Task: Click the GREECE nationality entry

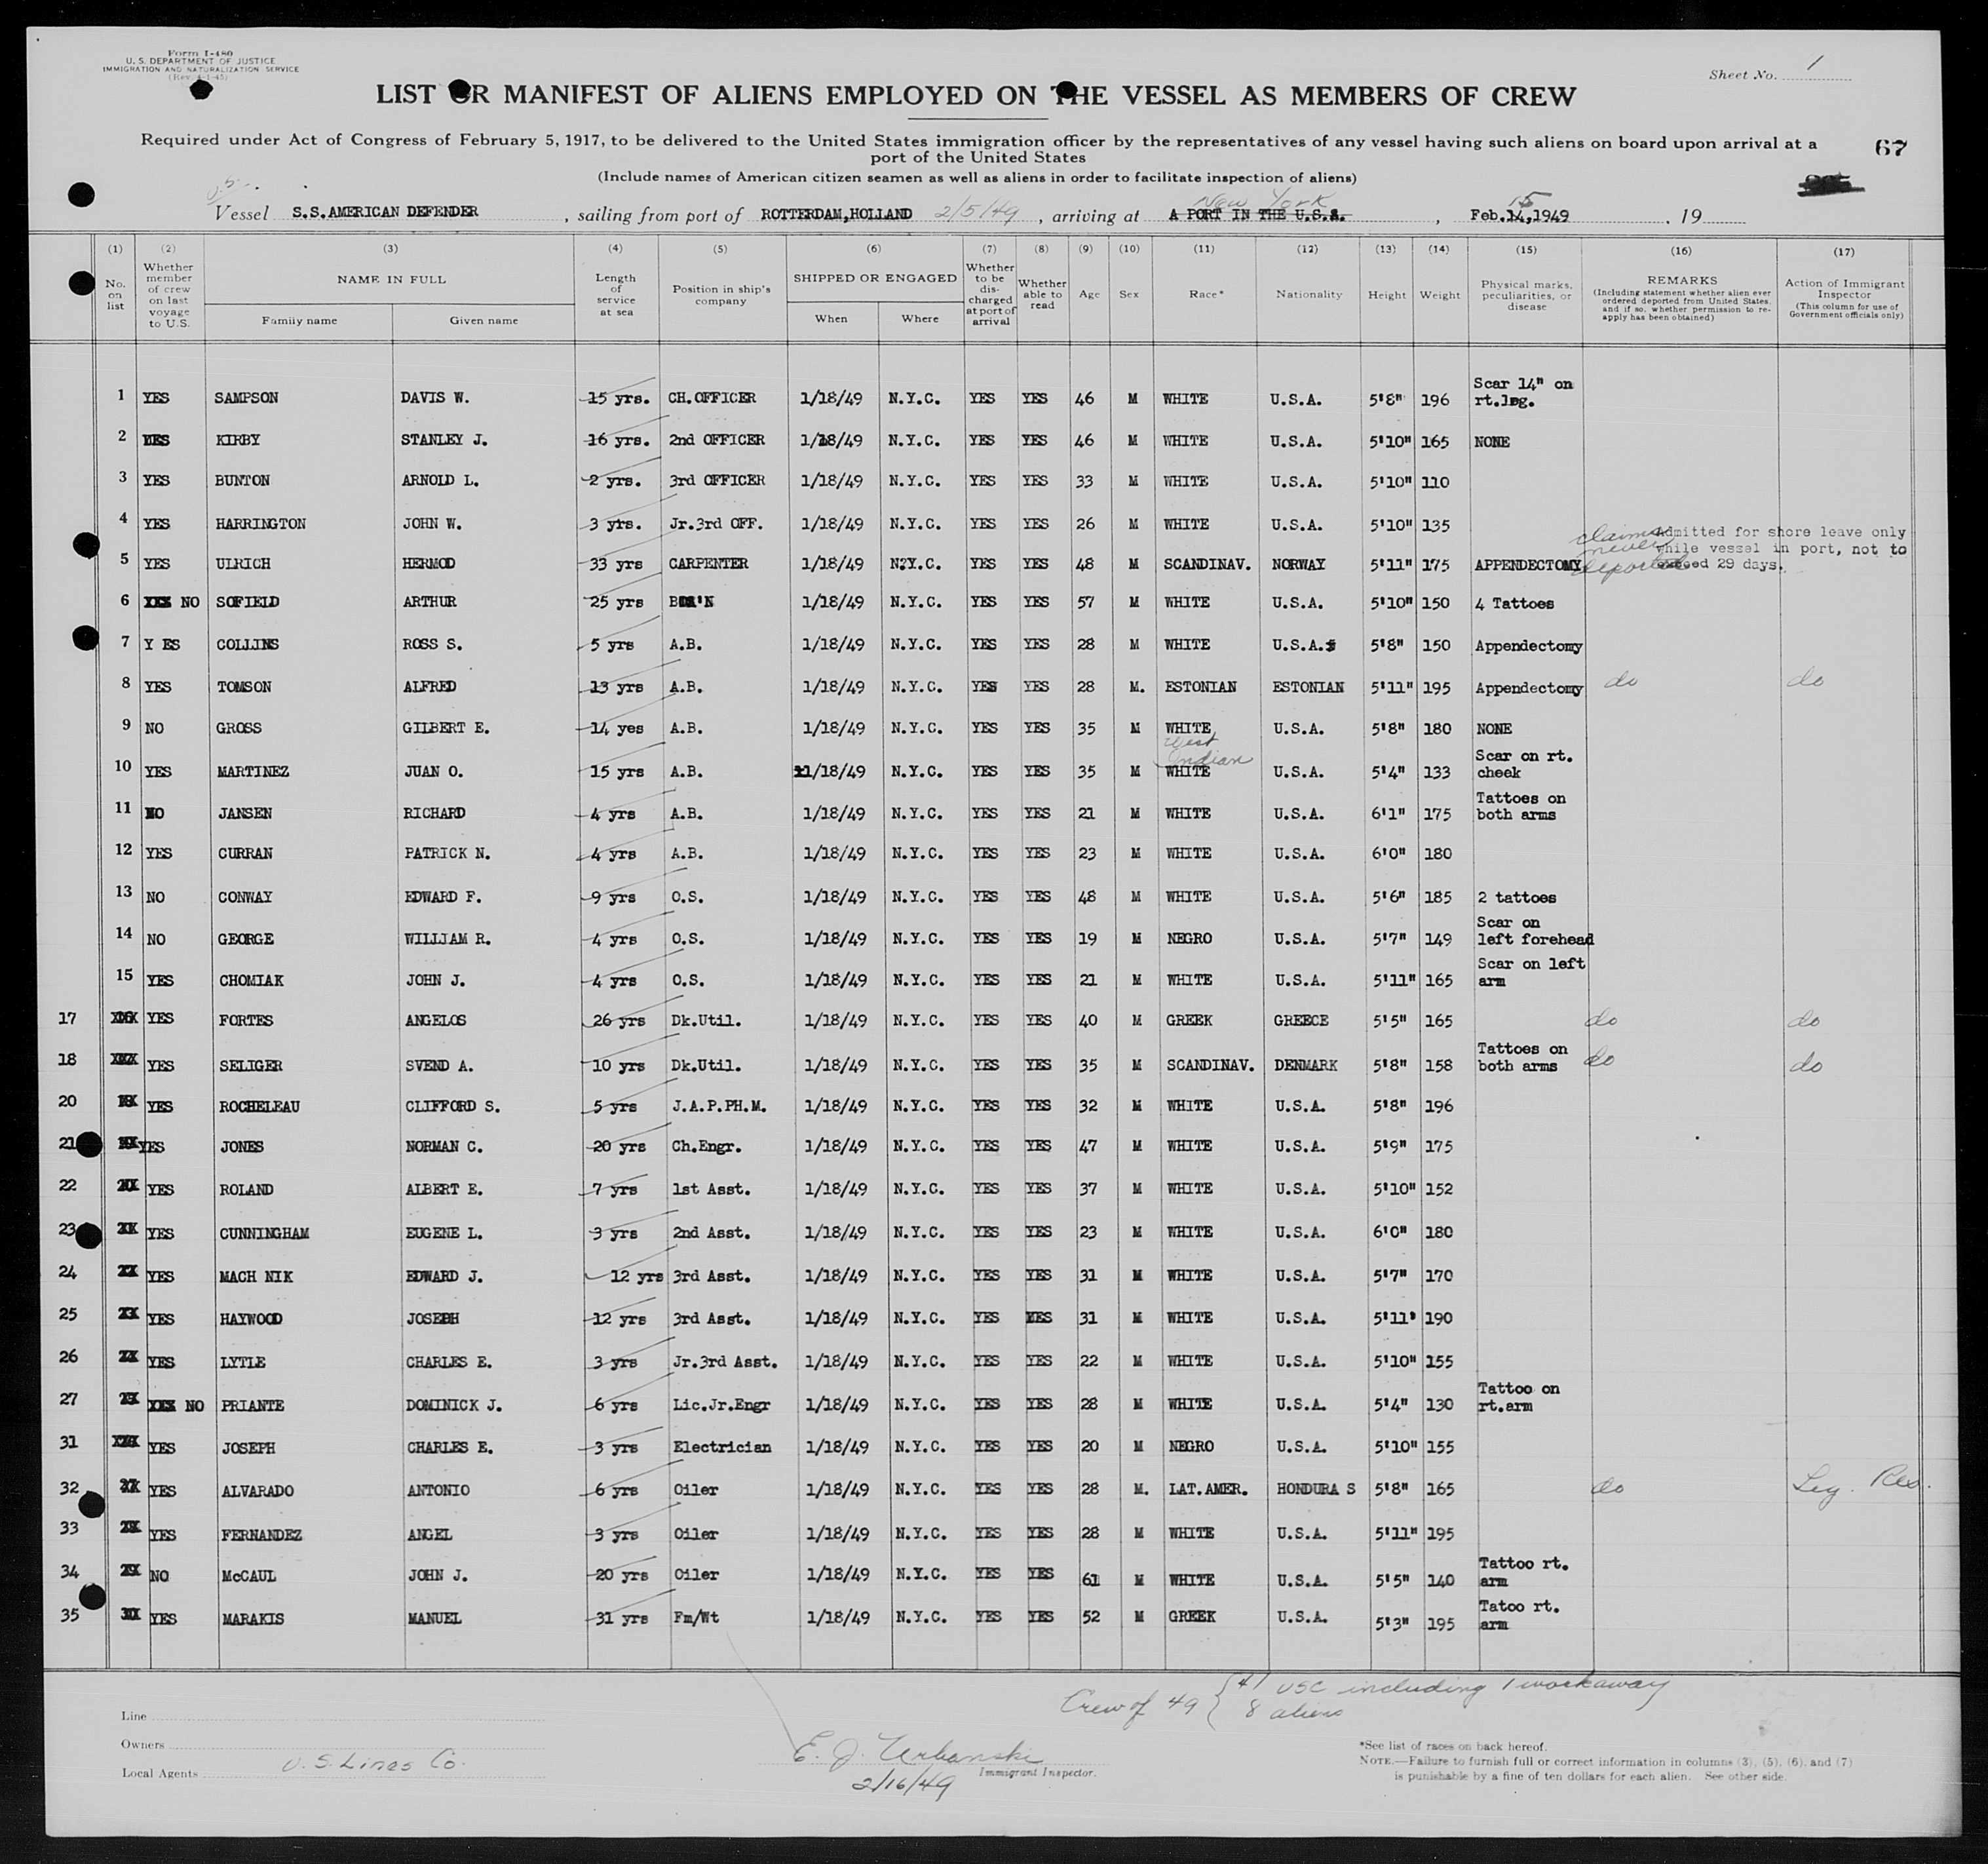Action: point(1302,1021)
